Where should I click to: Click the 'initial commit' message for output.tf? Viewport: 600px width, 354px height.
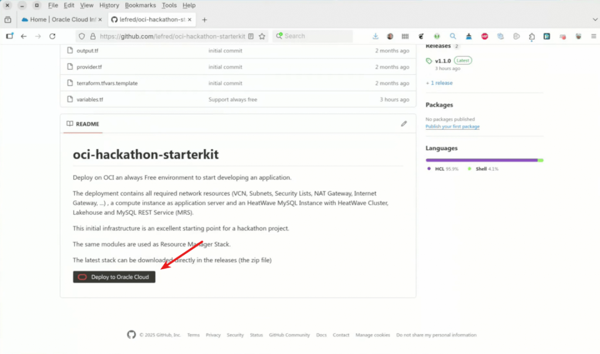(226, 50)
